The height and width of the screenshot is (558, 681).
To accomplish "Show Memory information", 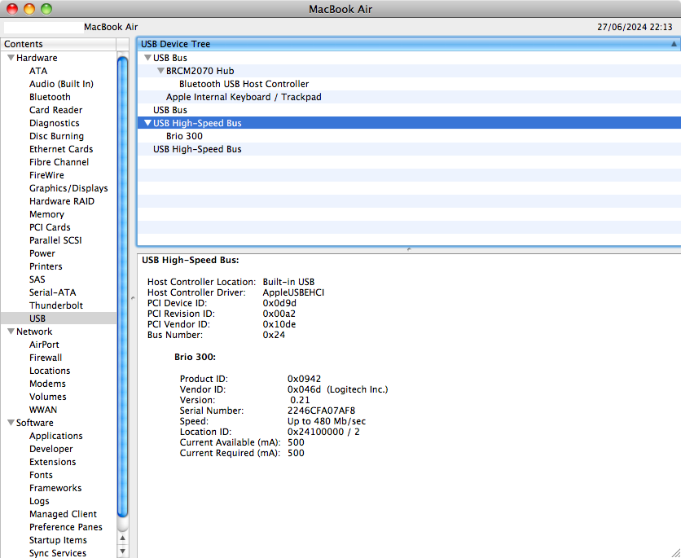I will [46, 214].
